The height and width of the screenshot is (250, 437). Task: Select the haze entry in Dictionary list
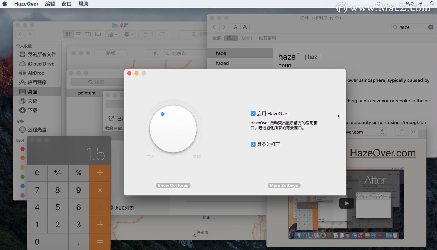click(x=240, y=53)
